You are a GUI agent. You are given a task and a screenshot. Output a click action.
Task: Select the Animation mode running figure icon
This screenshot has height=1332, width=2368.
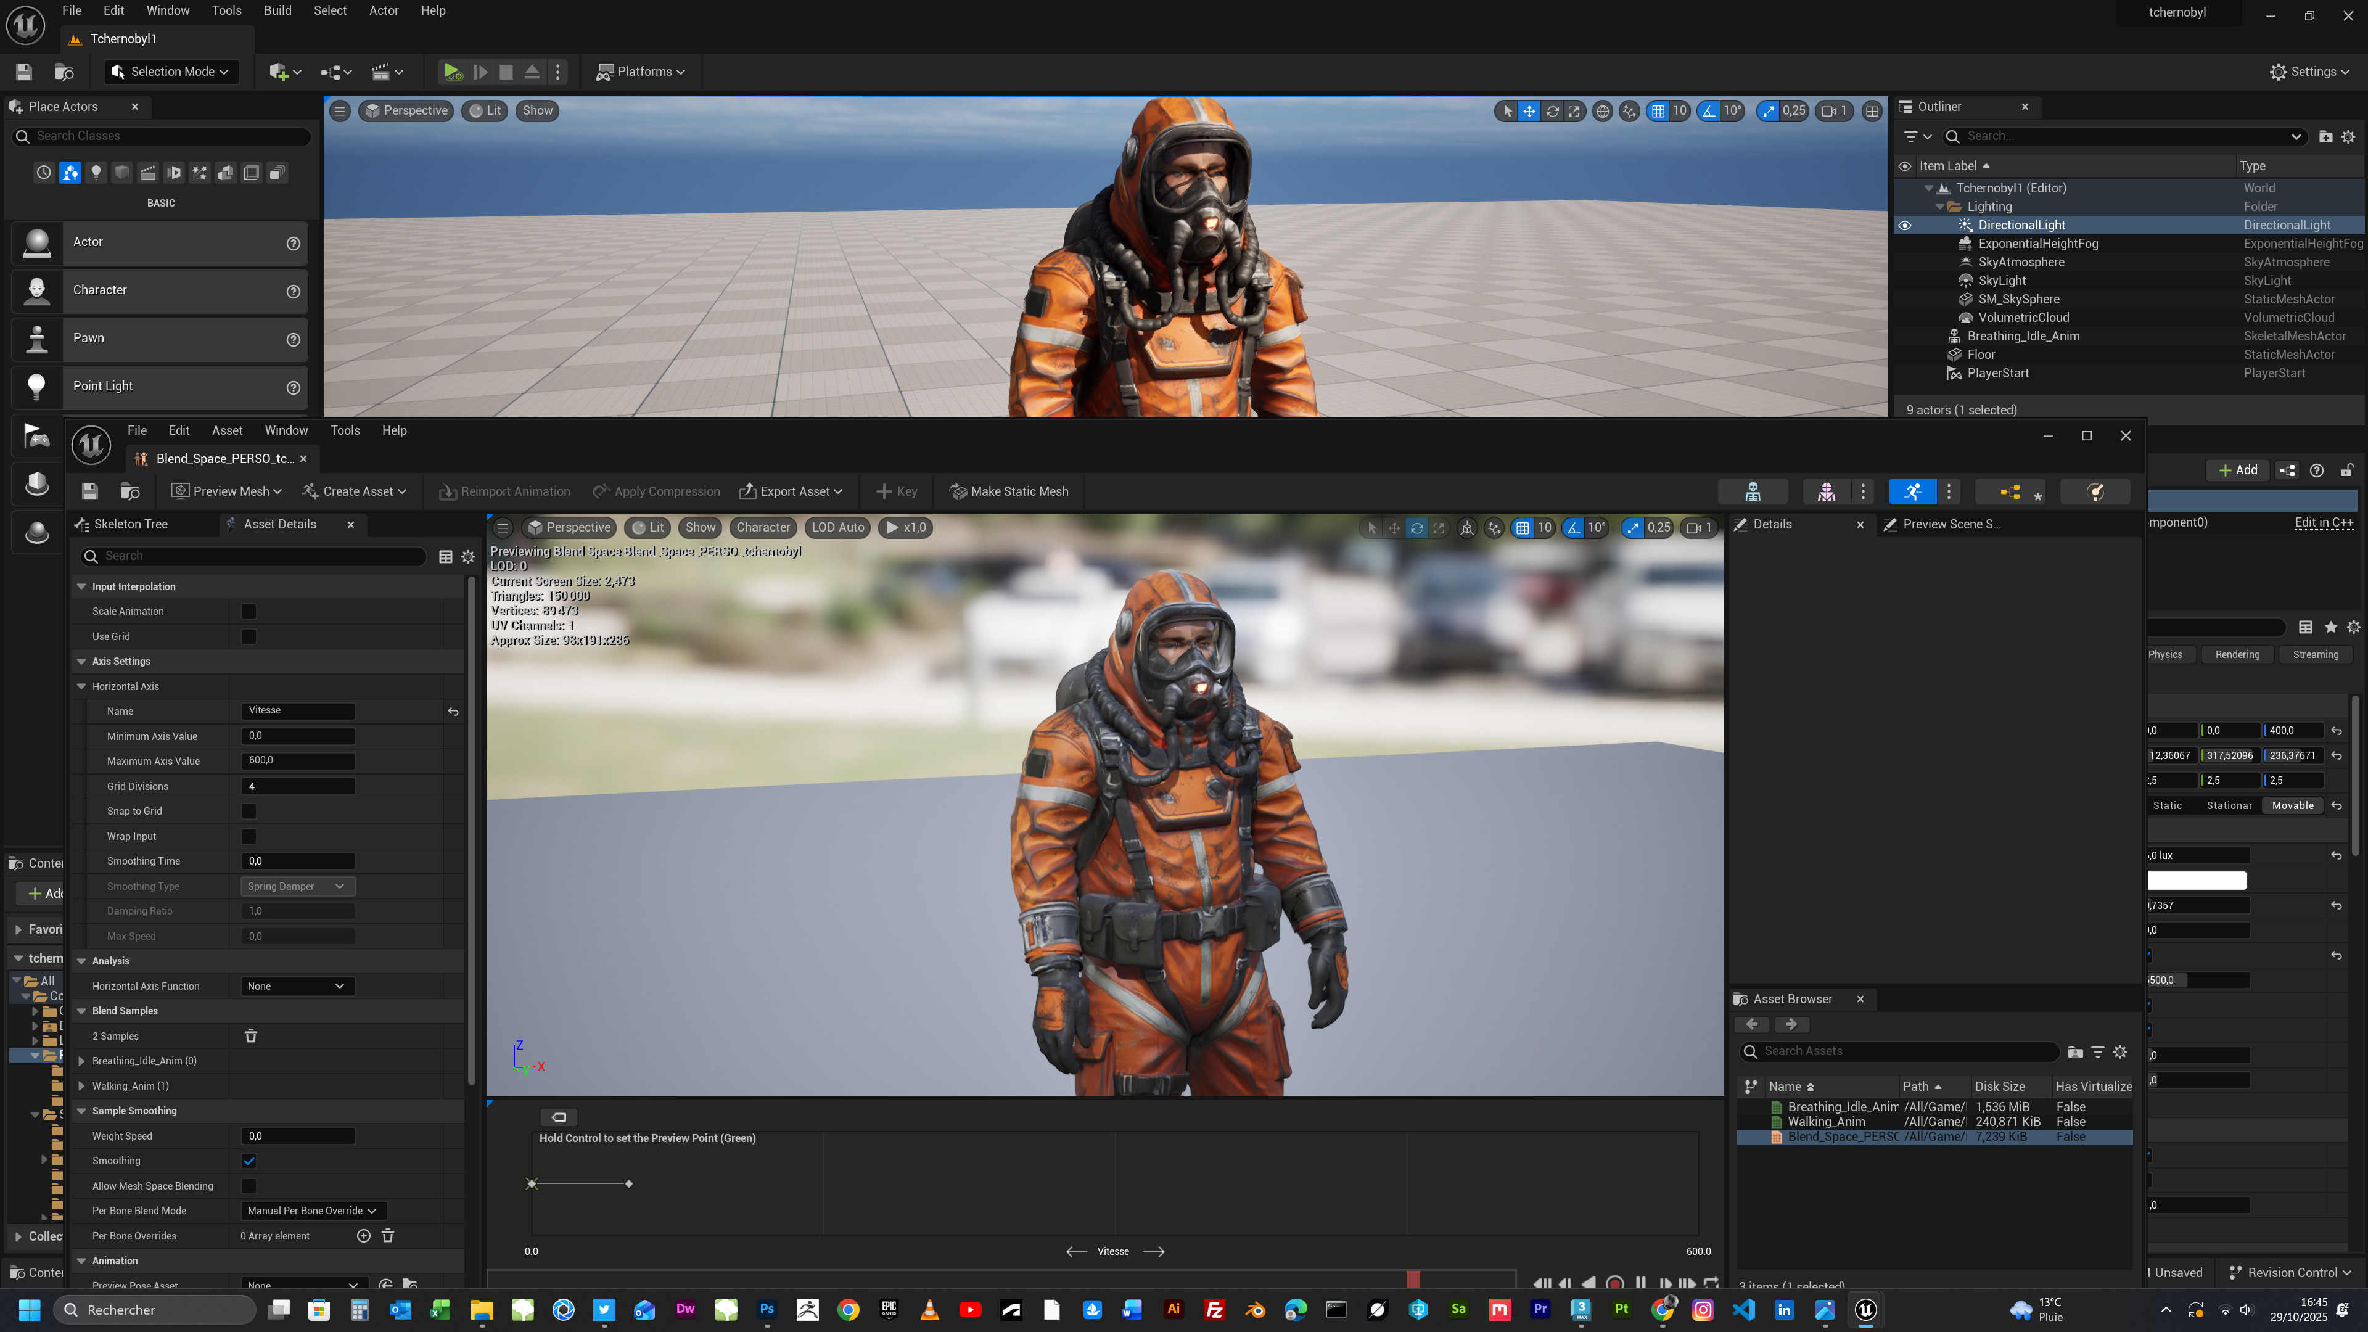click(1912, 492)
